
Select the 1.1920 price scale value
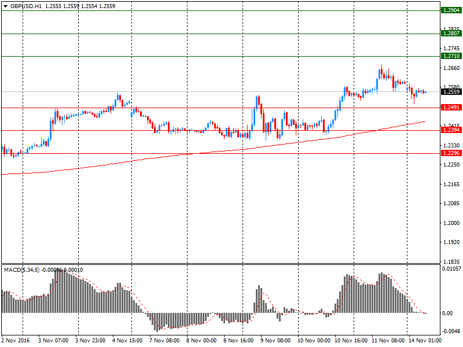451,242
